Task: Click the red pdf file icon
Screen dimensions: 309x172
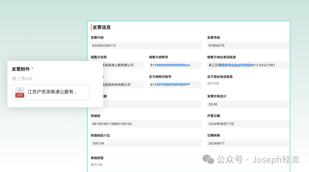Action: 20,92
